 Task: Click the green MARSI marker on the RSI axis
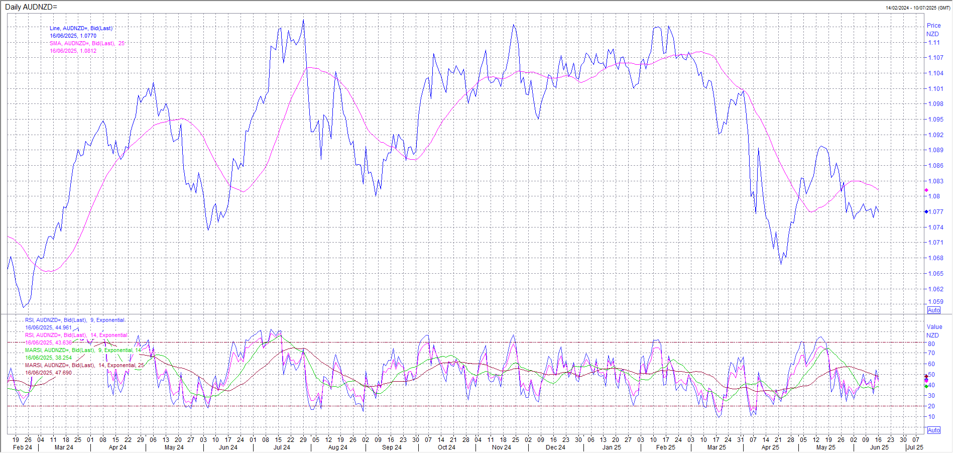pos(926,386)
